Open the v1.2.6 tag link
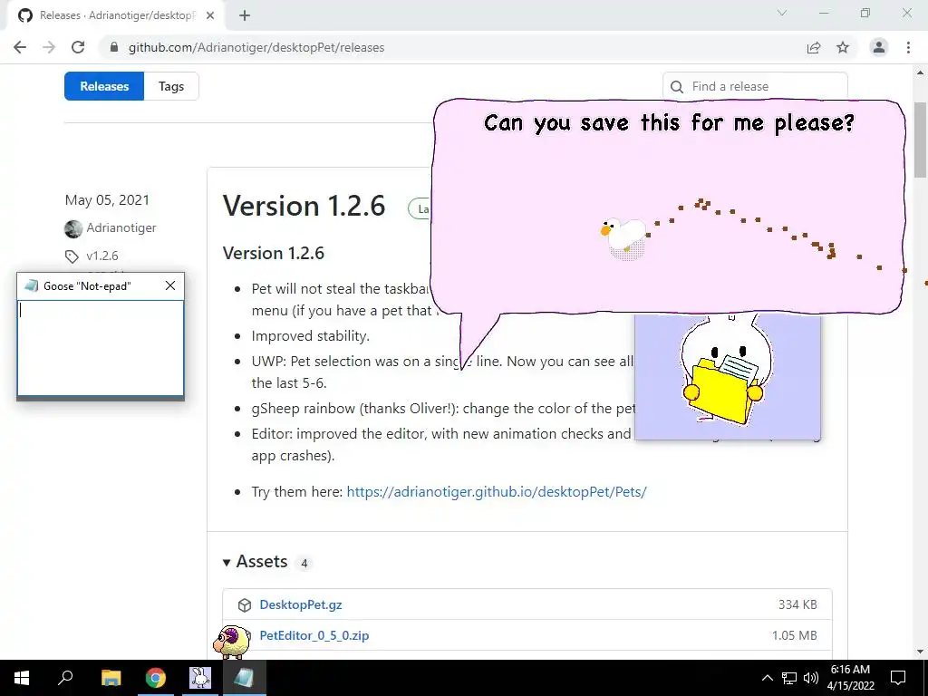The height and width of the screenshot is (696, 928). (x=102, y=256)
